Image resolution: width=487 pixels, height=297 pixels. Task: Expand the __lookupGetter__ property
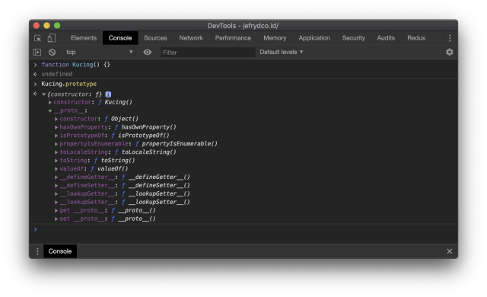tap(56, 194)
